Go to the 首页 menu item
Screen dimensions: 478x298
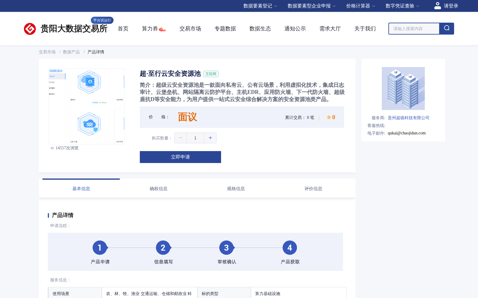click(123, 29)
